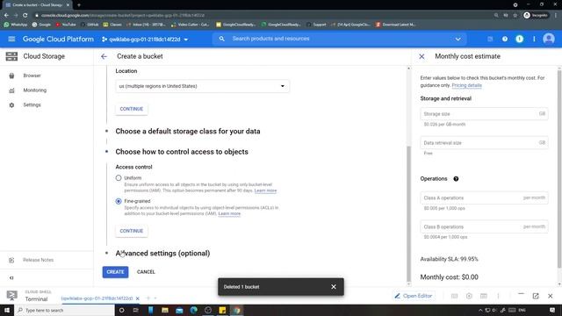Screen dimensions: 562x316
Task: Click the Class B operations input
Action: [484, 226]
